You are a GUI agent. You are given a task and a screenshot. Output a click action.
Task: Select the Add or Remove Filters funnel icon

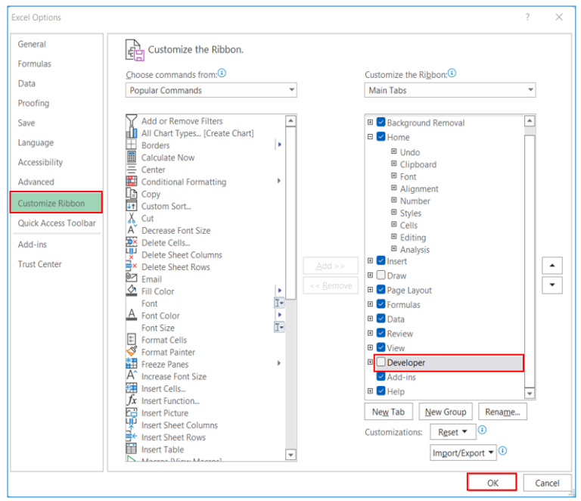132,121
